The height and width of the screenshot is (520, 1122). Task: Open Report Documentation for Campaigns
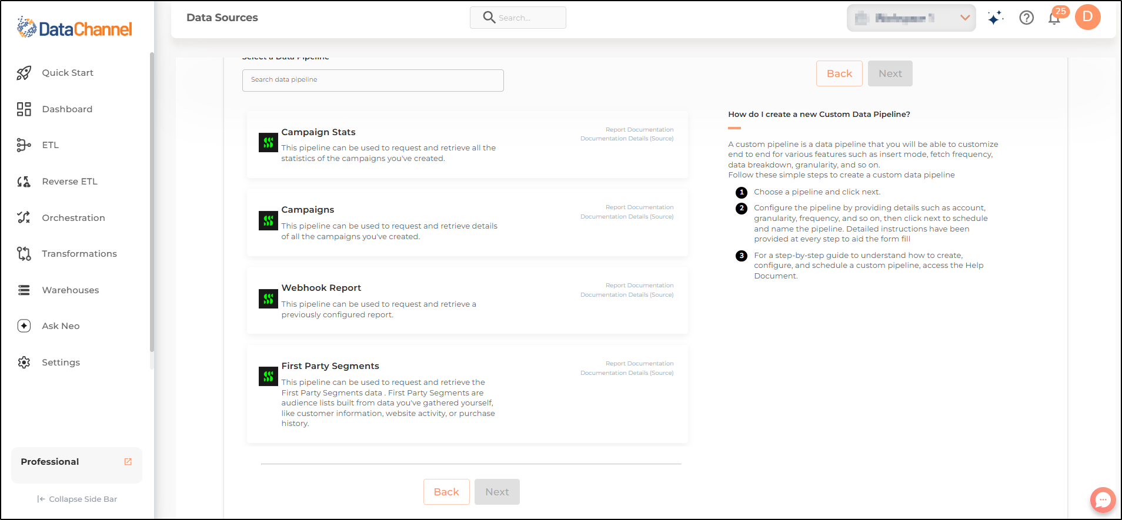tap(639, 207)
